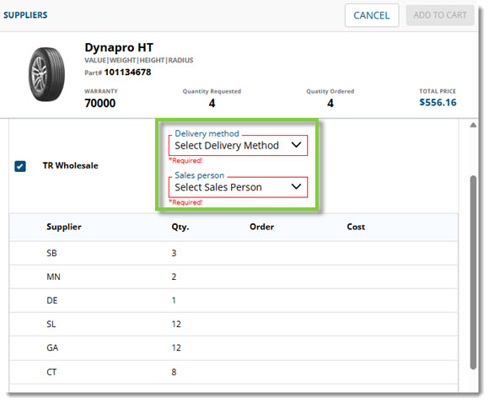Select the CT supplier row
This screenshot has height=403, width=489.
pos(234,372)
